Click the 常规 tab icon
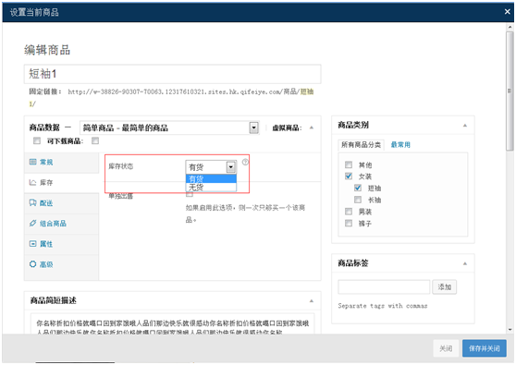Image resolution: width=516 pixels, height=365 pixels. coord(32,162)
